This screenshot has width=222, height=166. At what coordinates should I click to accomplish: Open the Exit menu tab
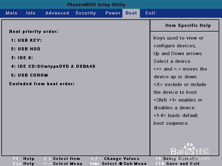click(150, 13)
